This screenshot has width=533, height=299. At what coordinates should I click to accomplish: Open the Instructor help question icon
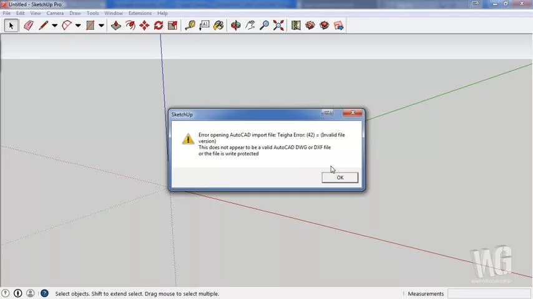(44, 293)
